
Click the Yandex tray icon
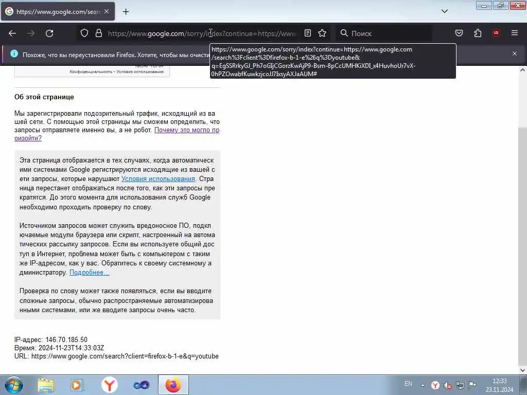(x=435, y=385)
